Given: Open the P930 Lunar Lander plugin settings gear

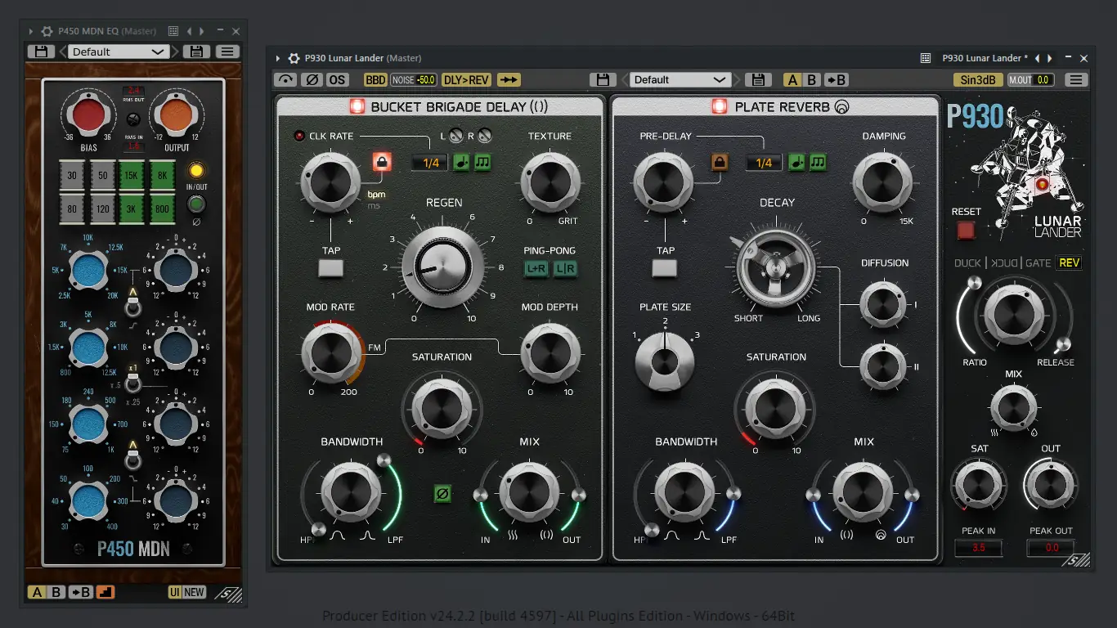Looking at the screenshot, I should [294, 58].
